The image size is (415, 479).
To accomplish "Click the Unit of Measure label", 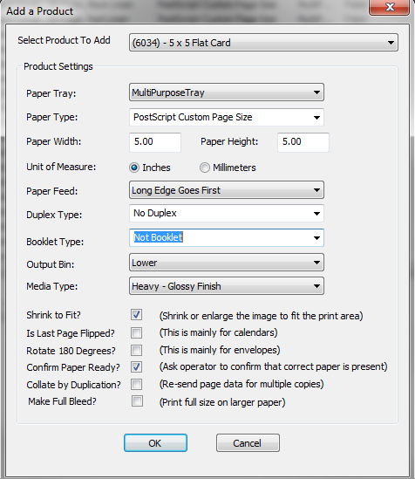I will [x=61, y=167].
